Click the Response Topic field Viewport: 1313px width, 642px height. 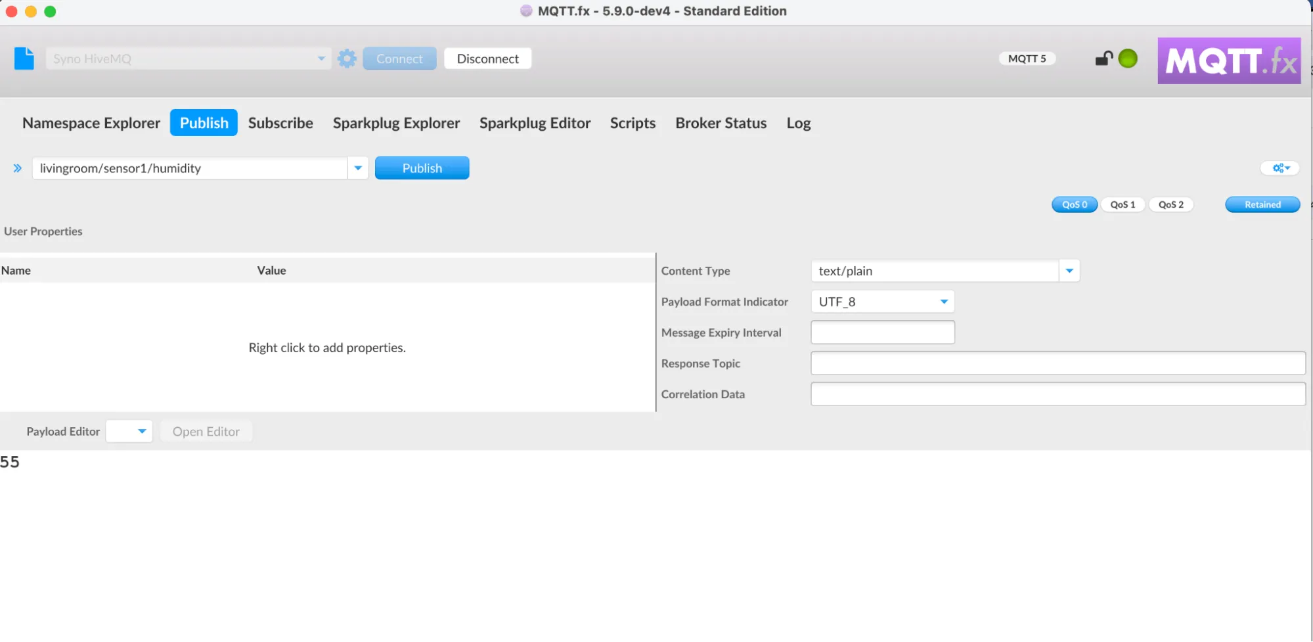(x=1058, y=363)
